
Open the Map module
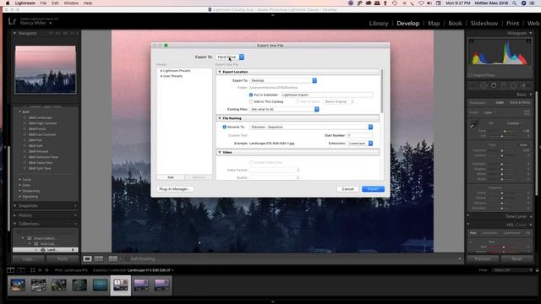tap(434, 23)
